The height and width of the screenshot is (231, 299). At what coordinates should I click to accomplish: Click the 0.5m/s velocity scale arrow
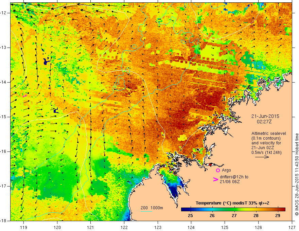[x=262, y=157]
